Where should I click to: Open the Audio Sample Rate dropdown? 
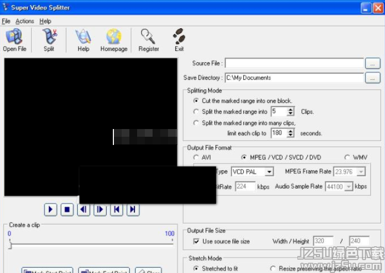point(348,187)
